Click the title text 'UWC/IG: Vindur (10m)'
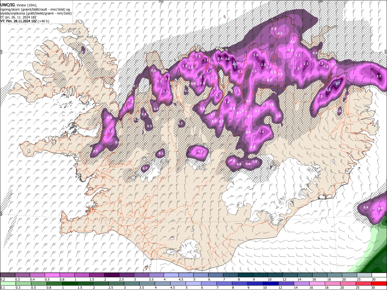Viewport: 387px width, 290px height. click(x=19, y=5)
